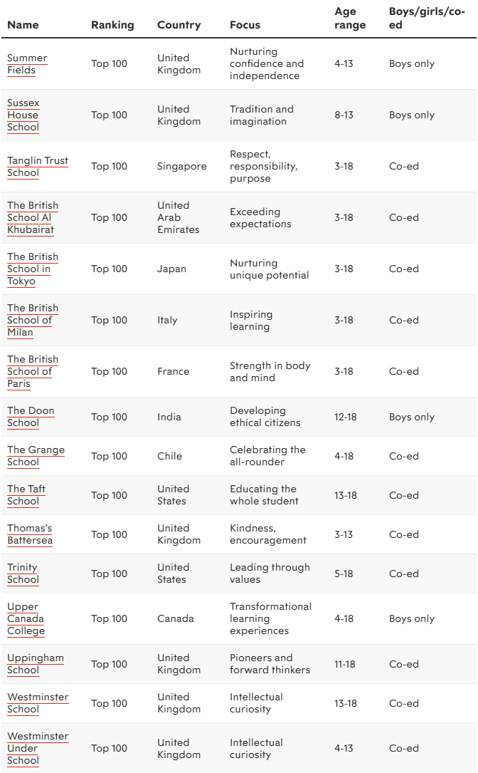Click the Ranking column header
The height and width of the screenshot is (773, 478).
[x=112, y=25]
